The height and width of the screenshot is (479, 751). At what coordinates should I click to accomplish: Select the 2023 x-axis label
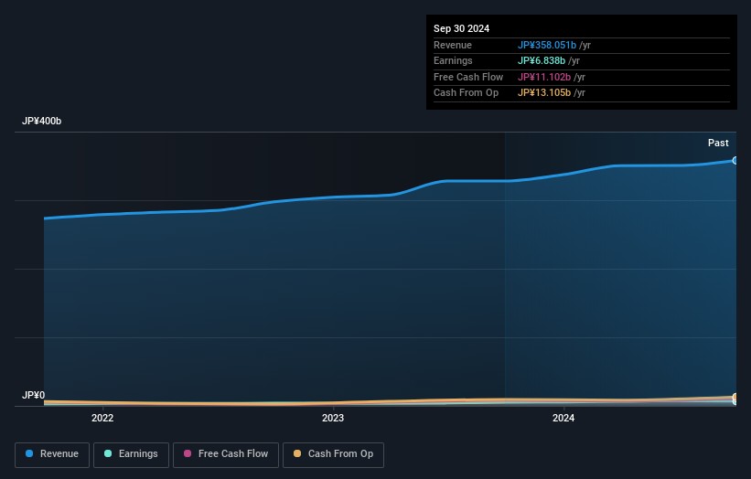click(x=333, y=419)
